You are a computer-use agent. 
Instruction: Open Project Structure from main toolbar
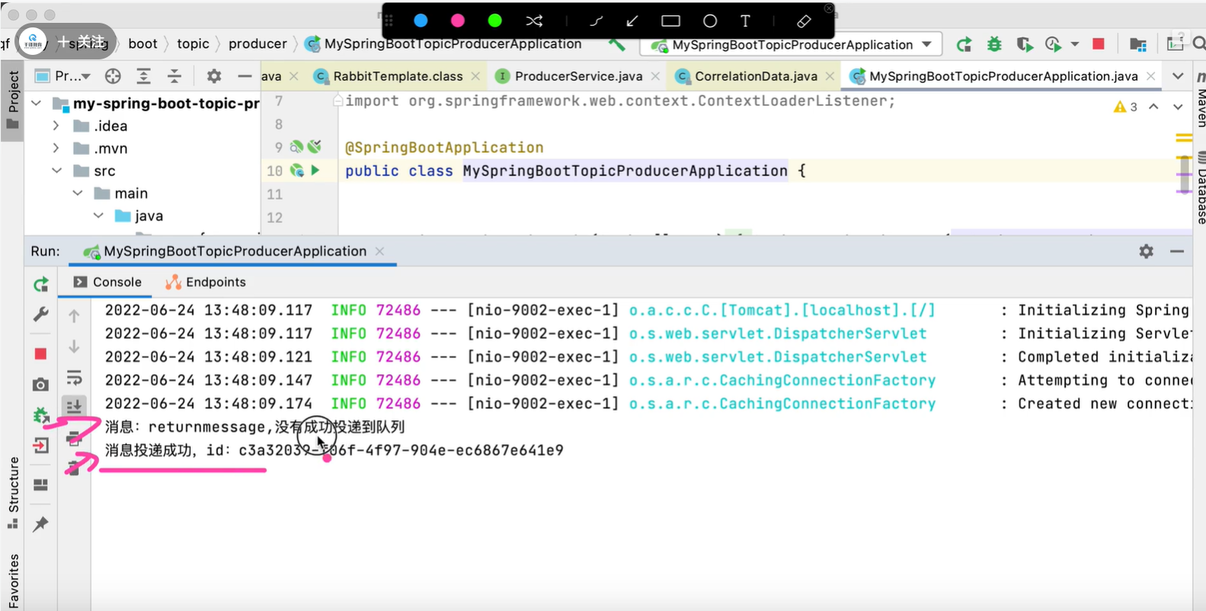coord(1138,45)
